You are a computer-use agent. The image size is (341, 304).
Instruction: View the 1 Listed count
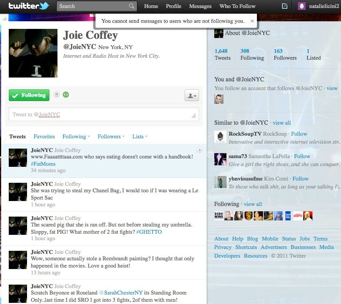point(314,54)
